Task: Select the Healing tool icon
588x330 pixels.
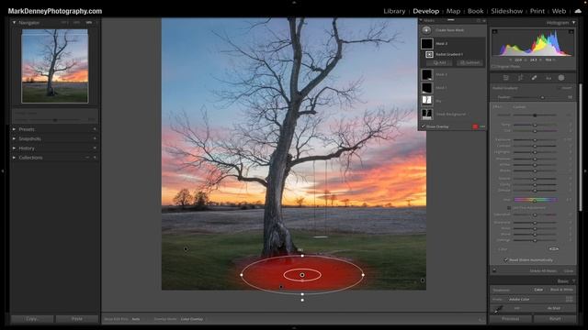Action: 534,78
